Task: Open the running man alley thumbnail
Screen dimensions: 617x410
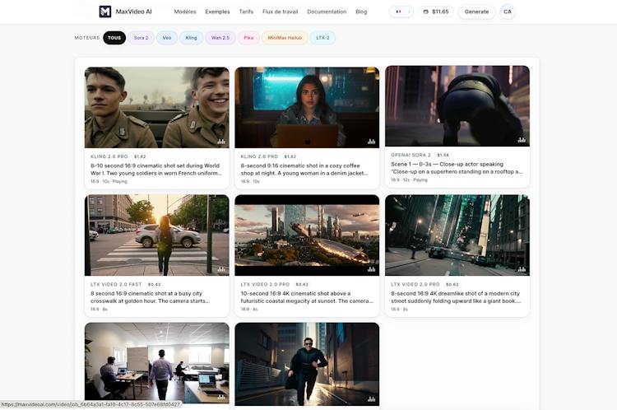Action: pos(307,365)
